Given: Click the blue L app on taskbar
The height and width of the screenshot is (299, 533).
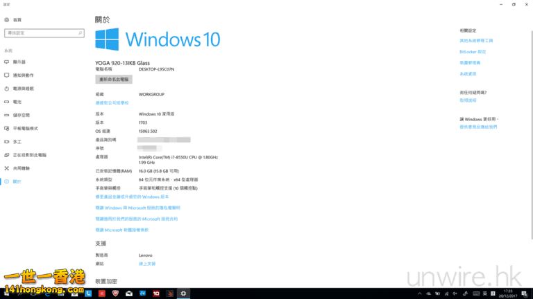Looking at the screenshot, I should 88,293.
